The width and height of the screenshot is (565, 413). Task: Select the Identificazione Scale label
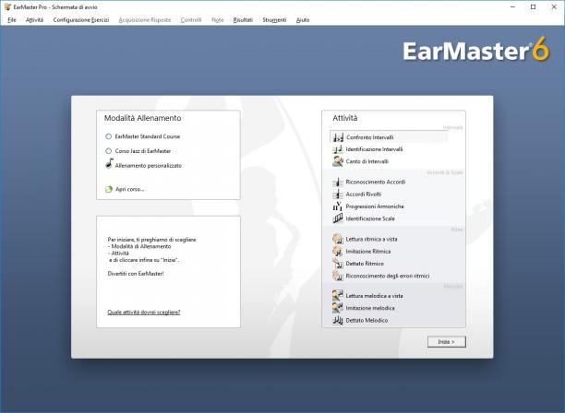370,218
